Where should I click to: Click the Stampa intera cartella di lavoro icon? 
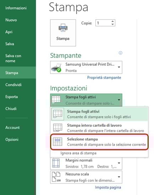pyautogui.click(x=58, y=128)
